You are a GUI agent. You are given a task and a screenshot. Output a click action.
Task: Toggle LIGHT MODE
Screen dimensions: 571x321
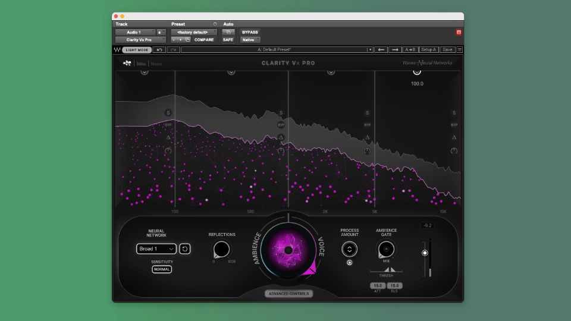(137, 50)
